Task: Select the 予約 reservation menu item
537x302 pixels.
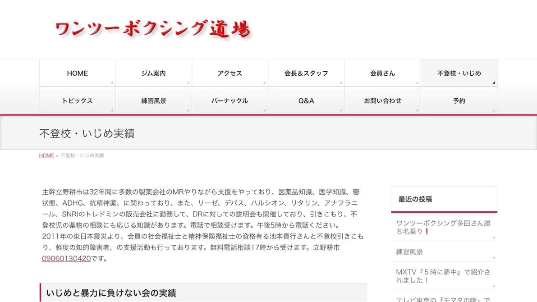Action: click(459, 101)
